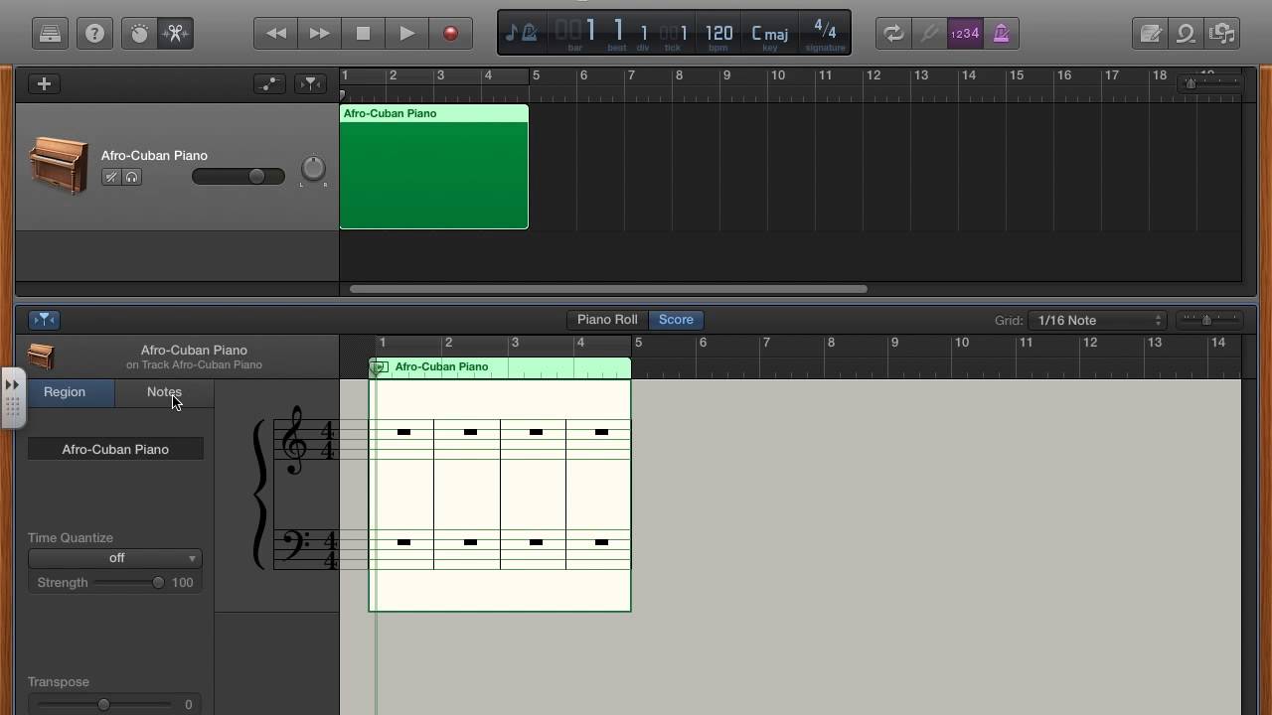Open the Library panel
This screenshot has width=1272, height=715.
(50, 34)
